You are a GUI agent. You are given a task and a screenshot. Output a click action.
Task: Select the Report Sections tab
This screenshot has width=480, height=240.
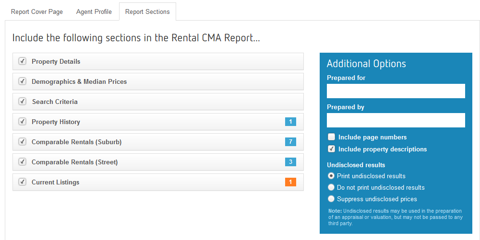[x=147, y=11]
